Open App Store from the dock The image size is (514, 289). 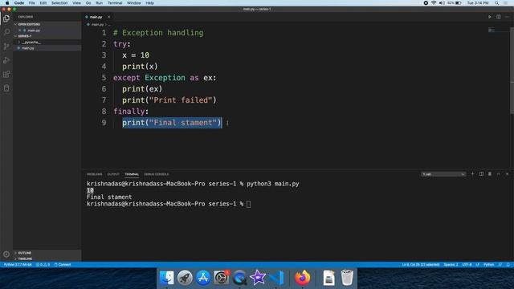pyautogui.click(x=203, y=278)
